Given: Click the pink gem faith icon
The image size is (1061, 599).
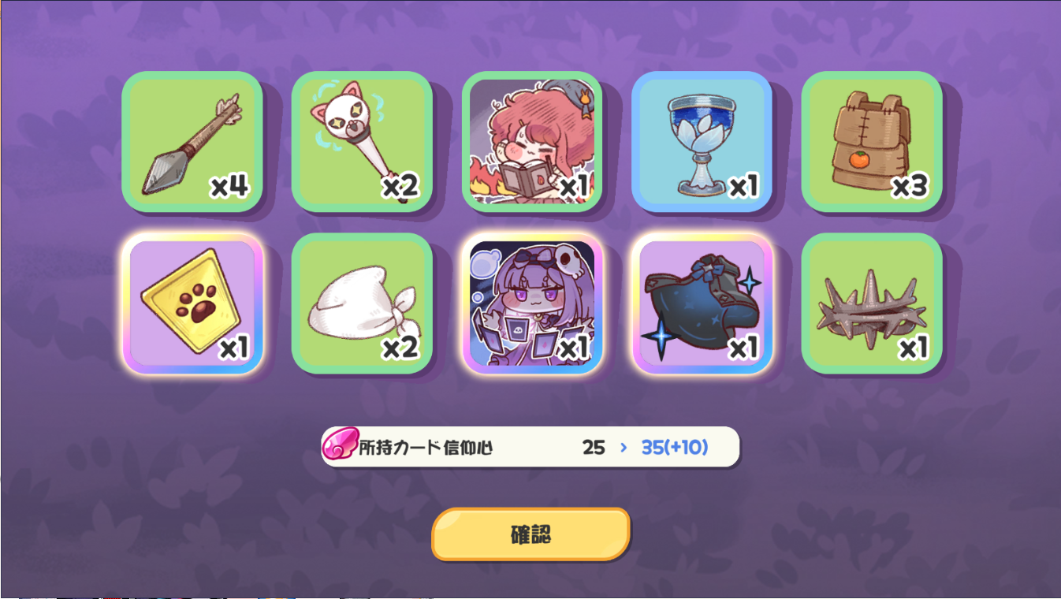Looking at the screenshot, I should (340, 446).
